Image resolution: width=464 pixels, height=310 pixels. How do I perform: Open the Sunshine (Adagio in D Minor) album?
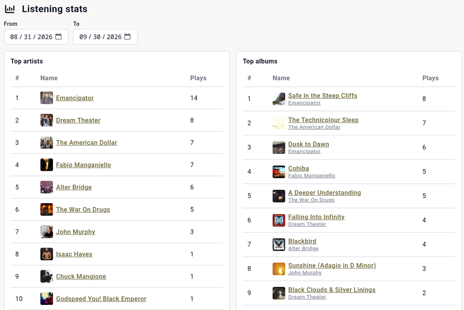pos(332,265)
